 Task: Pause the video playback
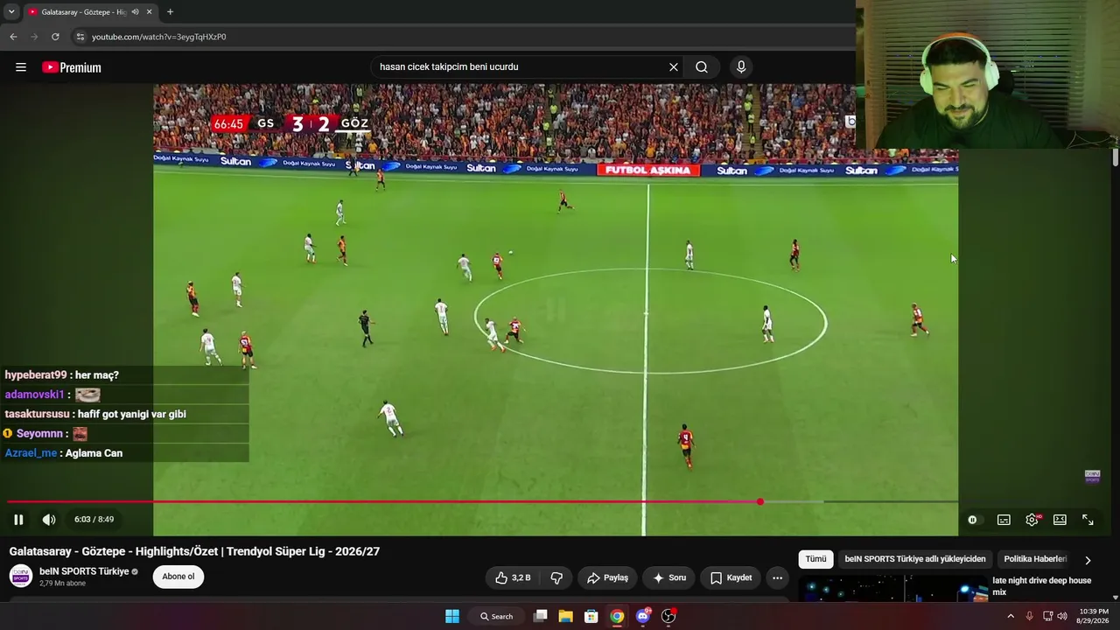(x=18, y=520)
